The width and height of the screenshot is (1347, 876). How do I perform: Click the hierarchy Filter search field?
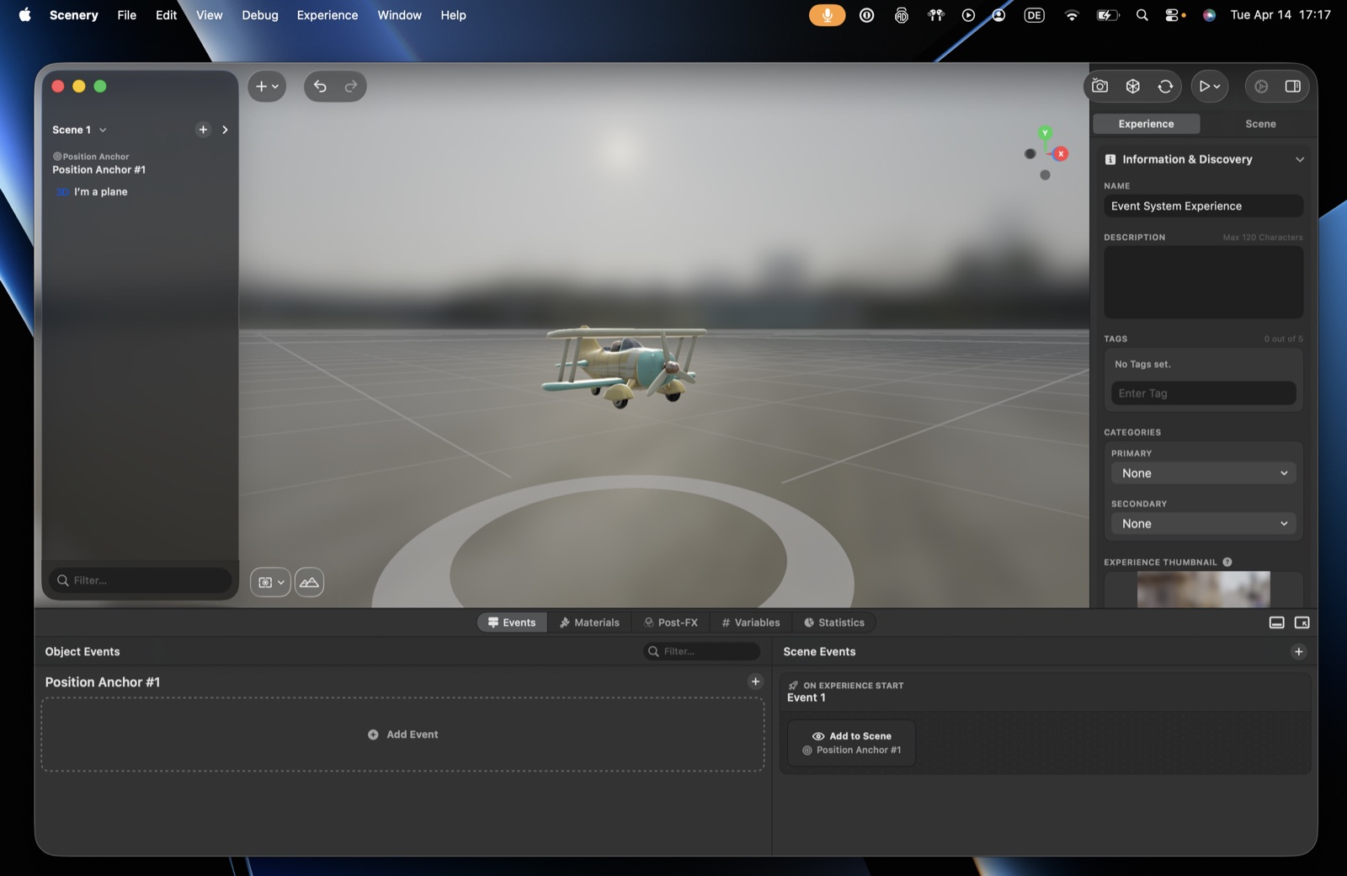coord(141,580)
